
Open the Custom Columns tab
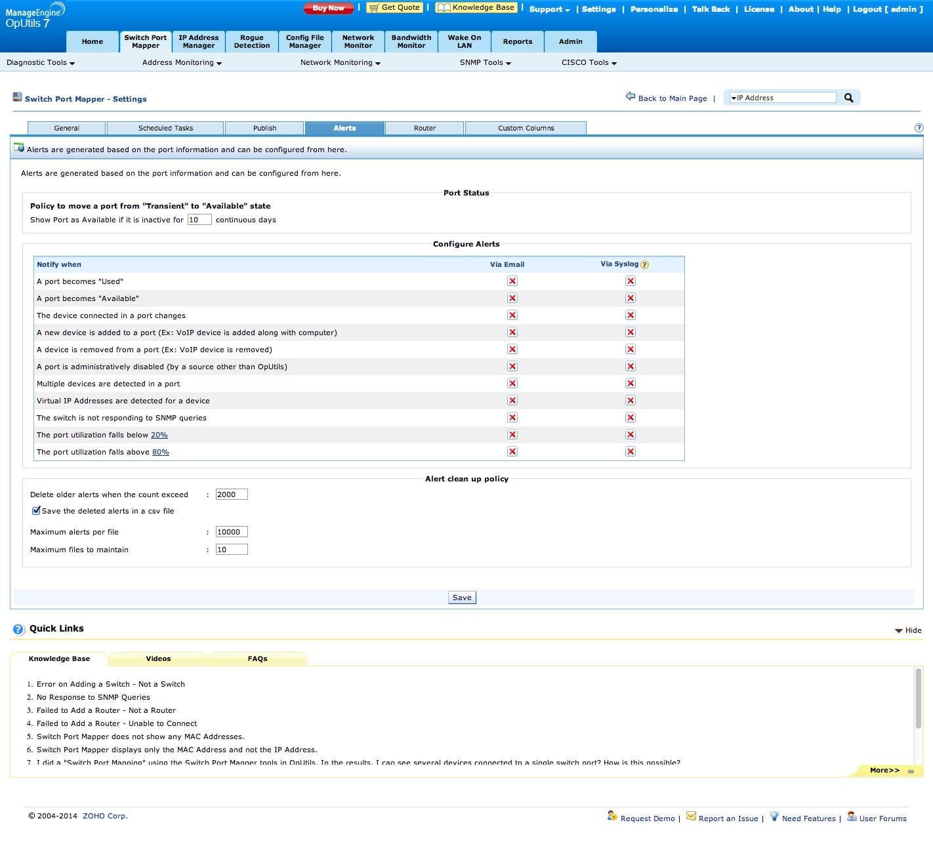pos(526,128)
